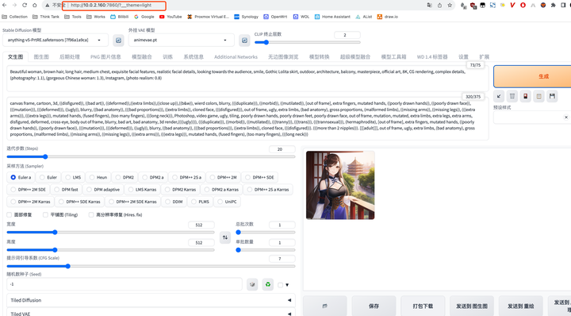The width and height of the screenshot is (571, 316).
Task: Refresh the Stable Diffusion model list
Action: (x=118, y=40)
